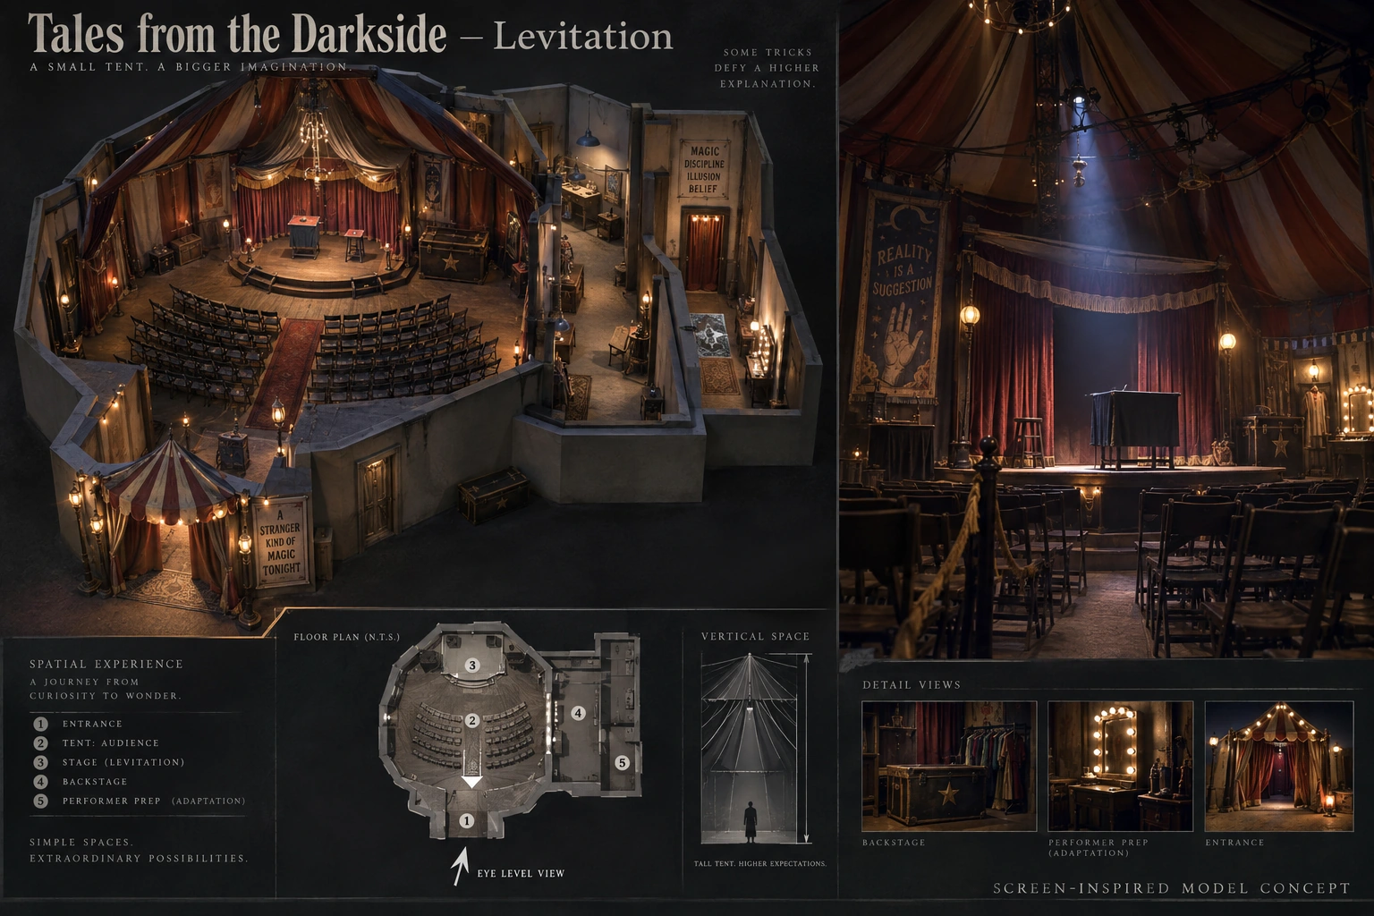Image resolution: width=1374 pixels, height=916 pixels.
Task: Click the 'FLOOR PLAN (N.T.S.)' heading
Action: [347, 637]
